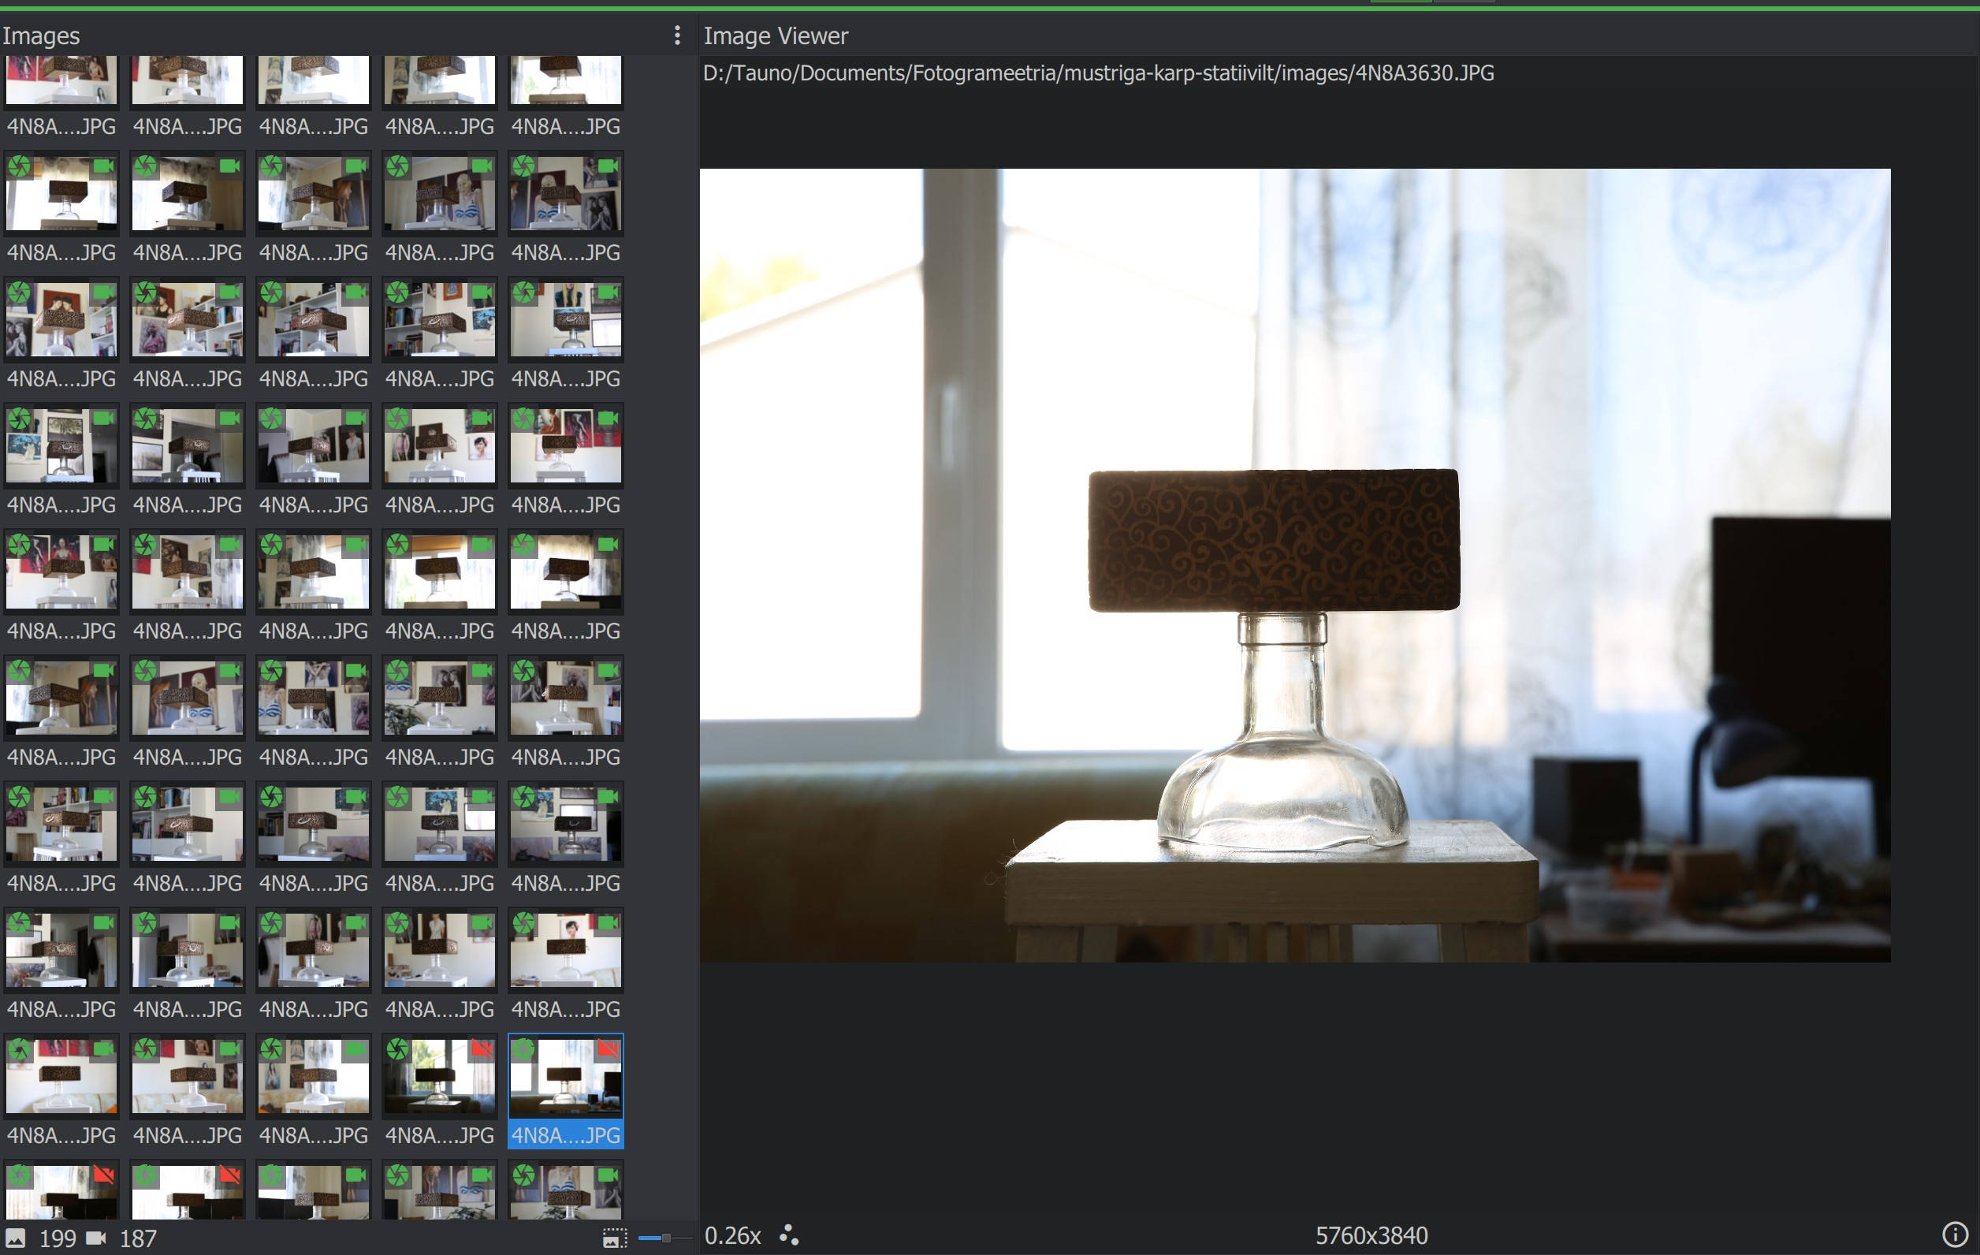Click green camera icon on bottom-right partial thumbnail
The width and height of the screenshot is (1980, 1255).
(608, 1175)
